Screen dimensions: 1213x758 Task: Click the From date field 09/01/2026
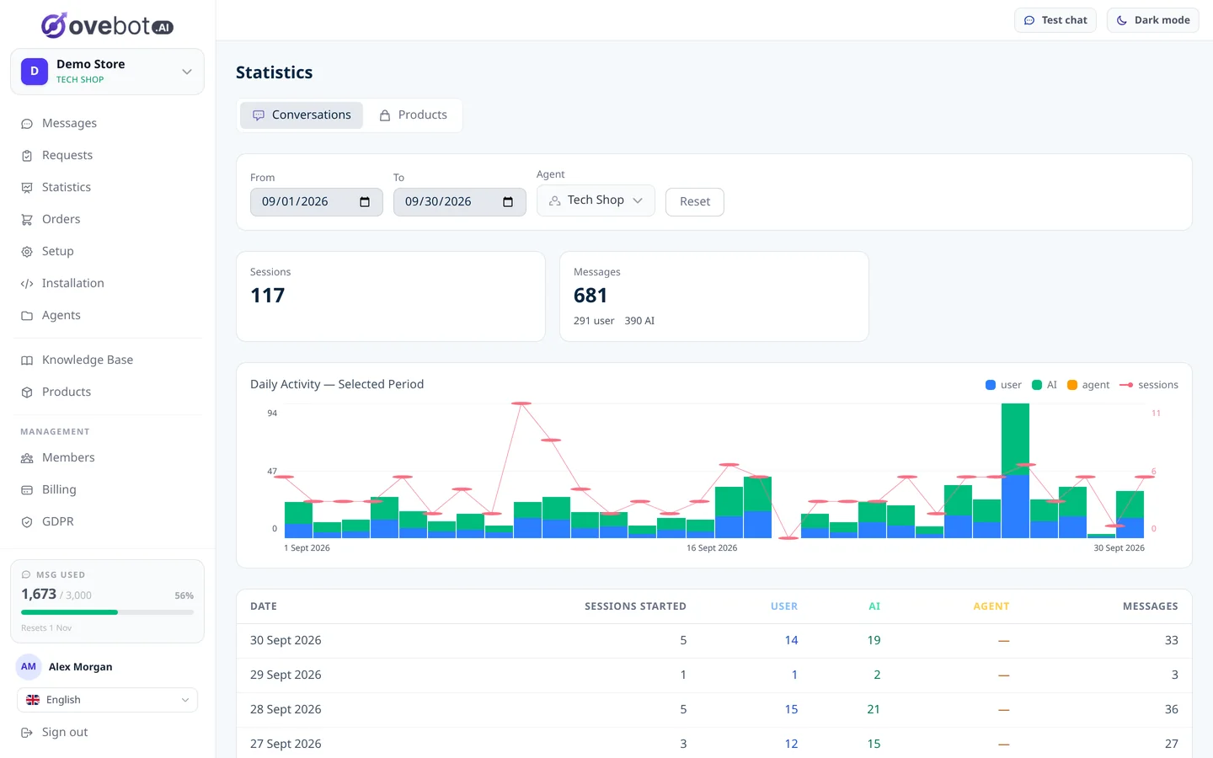[317, 202]
